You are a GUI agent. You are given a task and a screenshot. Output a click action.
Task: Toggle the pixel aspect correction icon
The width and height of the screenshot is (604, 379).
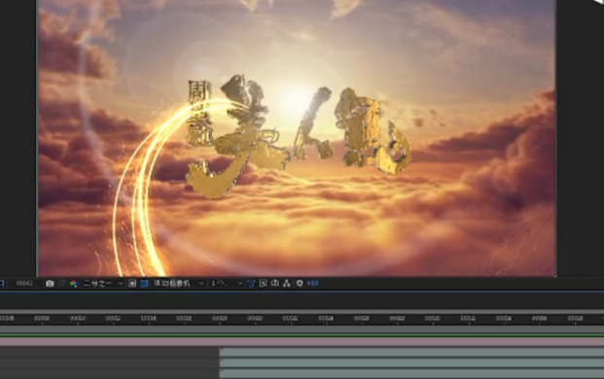[251, 284]
